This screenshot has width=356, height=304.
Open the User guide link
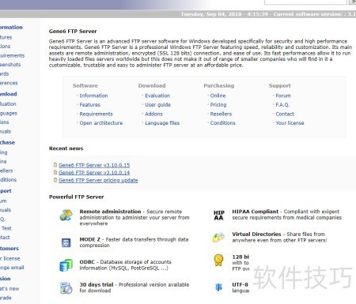point(157,105)
